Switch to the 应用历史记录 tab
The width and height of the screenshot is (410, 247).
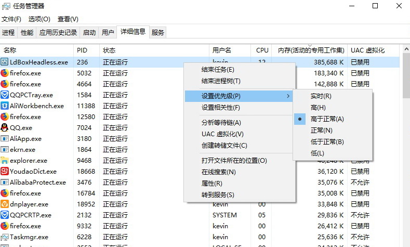coord(58,32)
